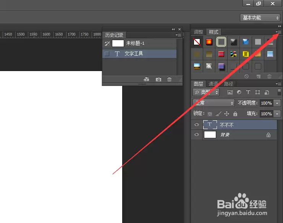The image size is (283, 223).
Task: Filter for smart objects icon
Action: [x=267, y=92]
